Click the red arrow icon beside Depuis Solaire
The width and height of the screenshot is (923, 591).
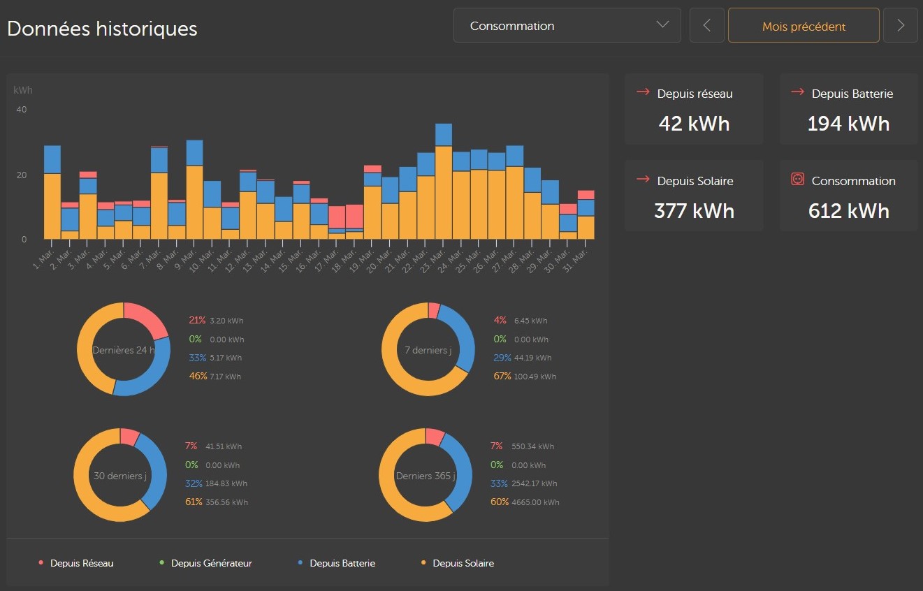click(643, 180)
